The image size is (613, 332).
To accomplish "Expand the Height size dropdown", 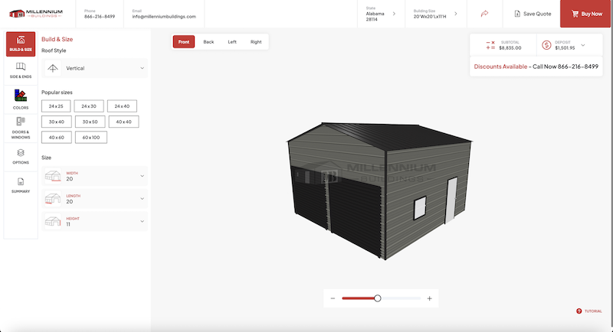I will (94, 222).
